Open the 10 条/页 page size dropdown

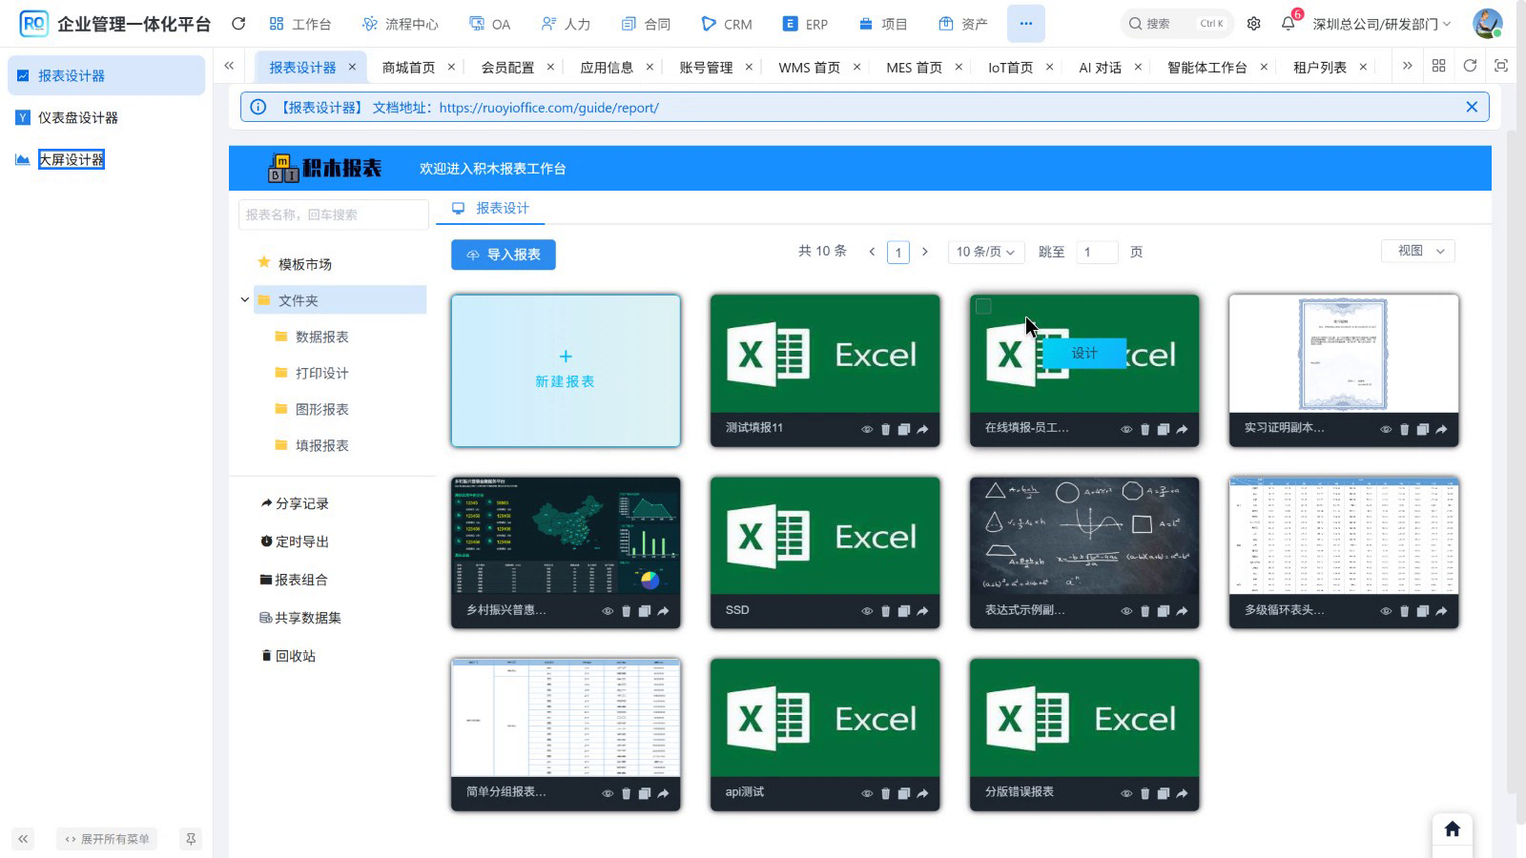click(x=986, y=252)
